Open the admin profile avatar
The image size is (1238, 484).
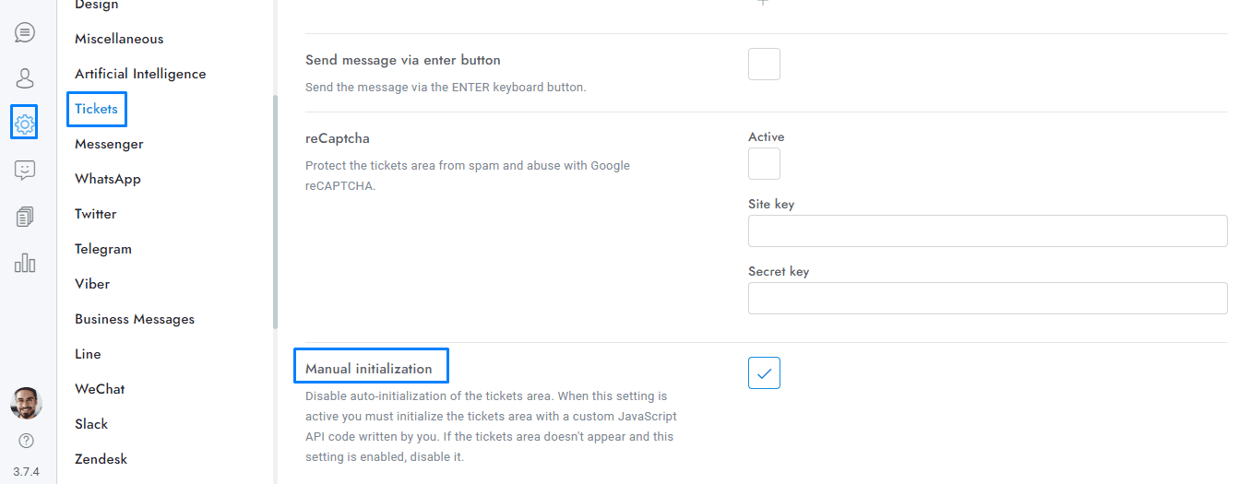point(26,404)
